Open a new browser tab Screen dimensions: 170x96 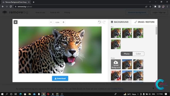click(34, 2)
